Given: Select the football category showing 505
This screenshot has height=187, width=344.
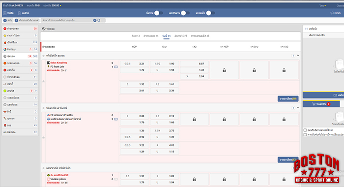Looking at the screenshot, I should coord(20,56).
